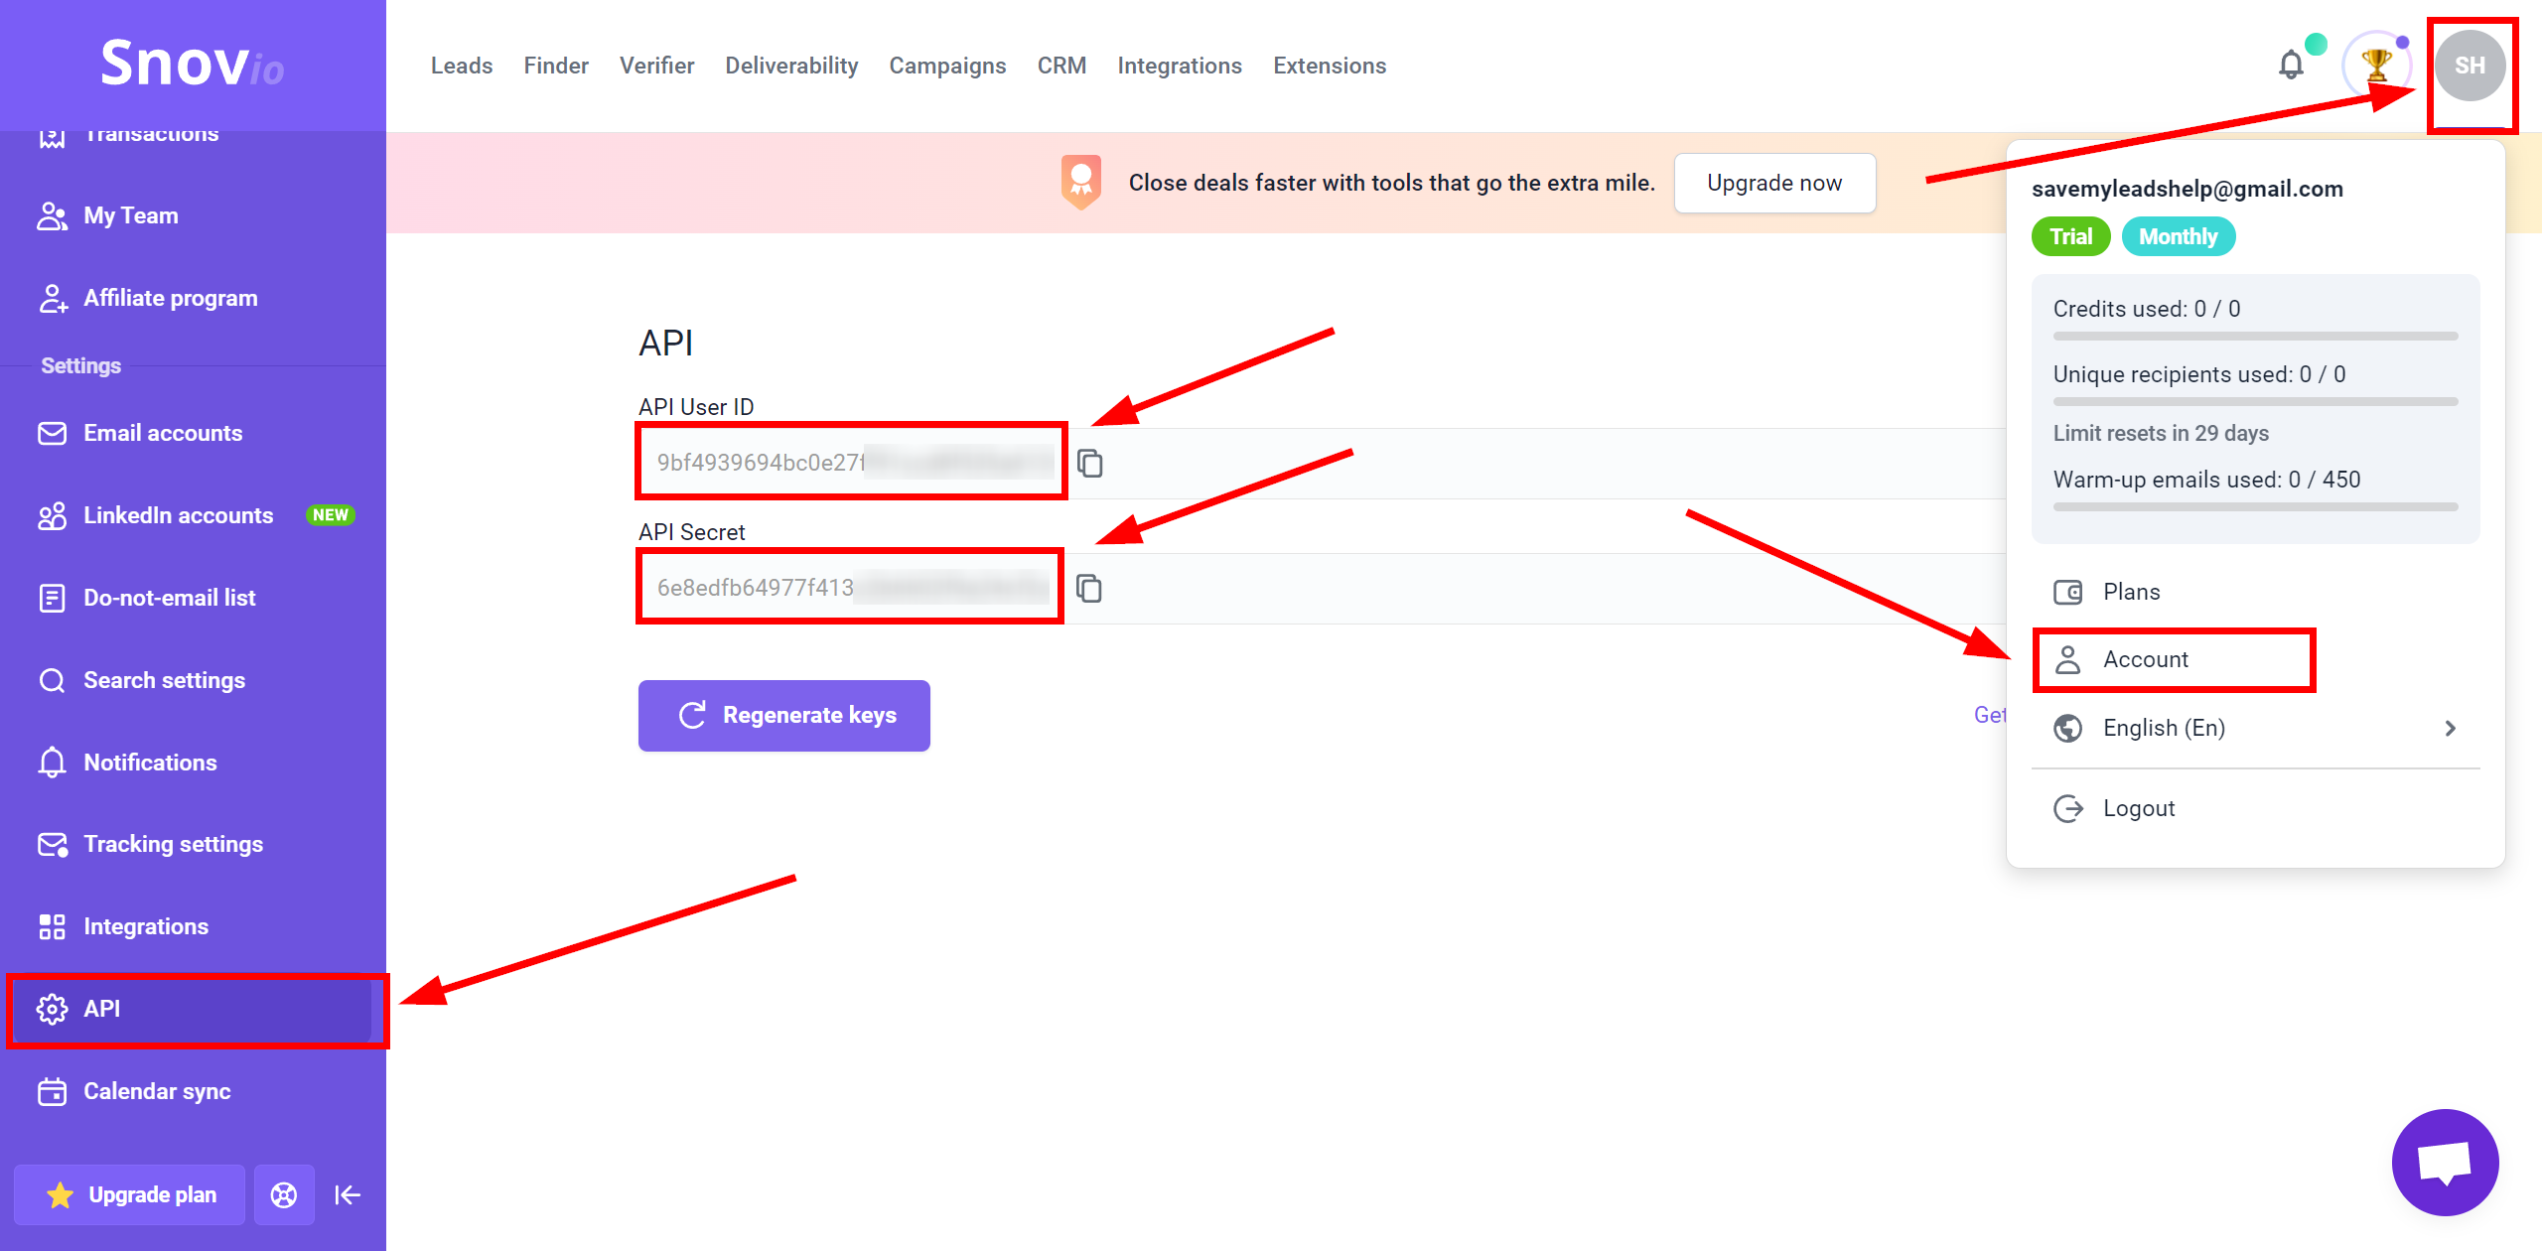Open the Leads top menu
Viewport: 2542px width, 1251px height.
tap(462, 66)
